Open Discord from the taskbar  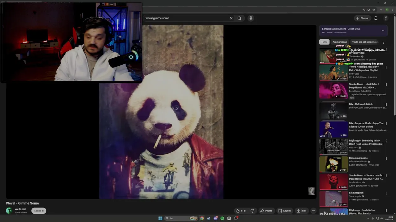click(215, 218)
